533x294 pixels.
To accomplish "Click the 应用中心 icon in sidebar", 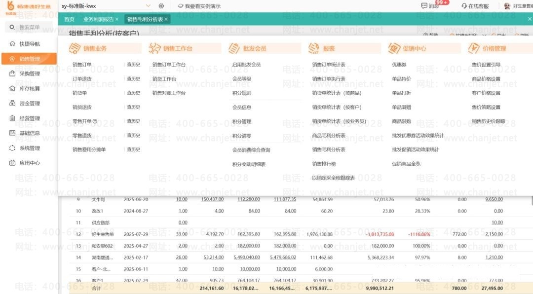I will click(13, 163).
